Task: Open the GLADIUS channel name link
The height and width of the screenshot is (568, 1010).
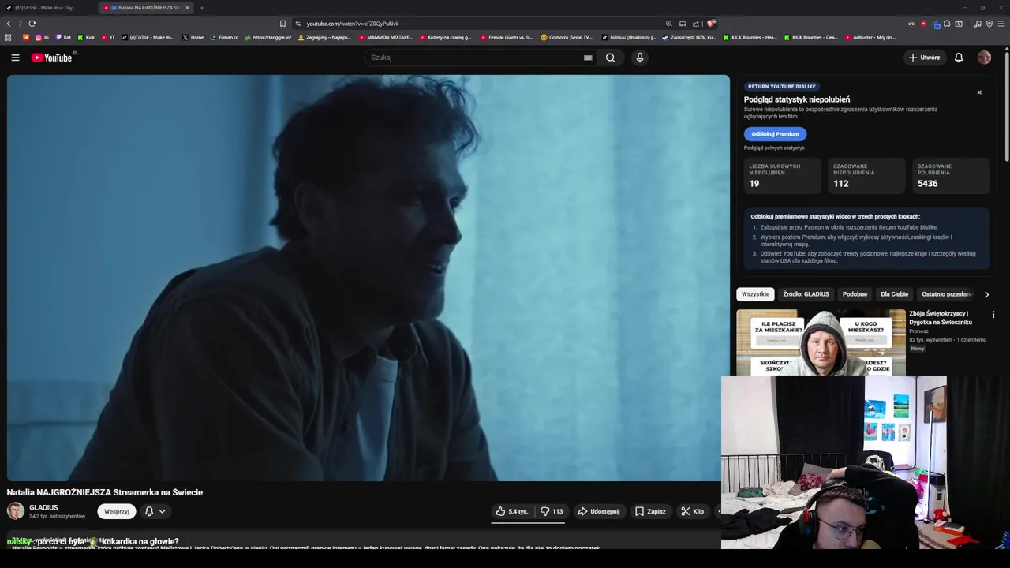Action: 43,507
